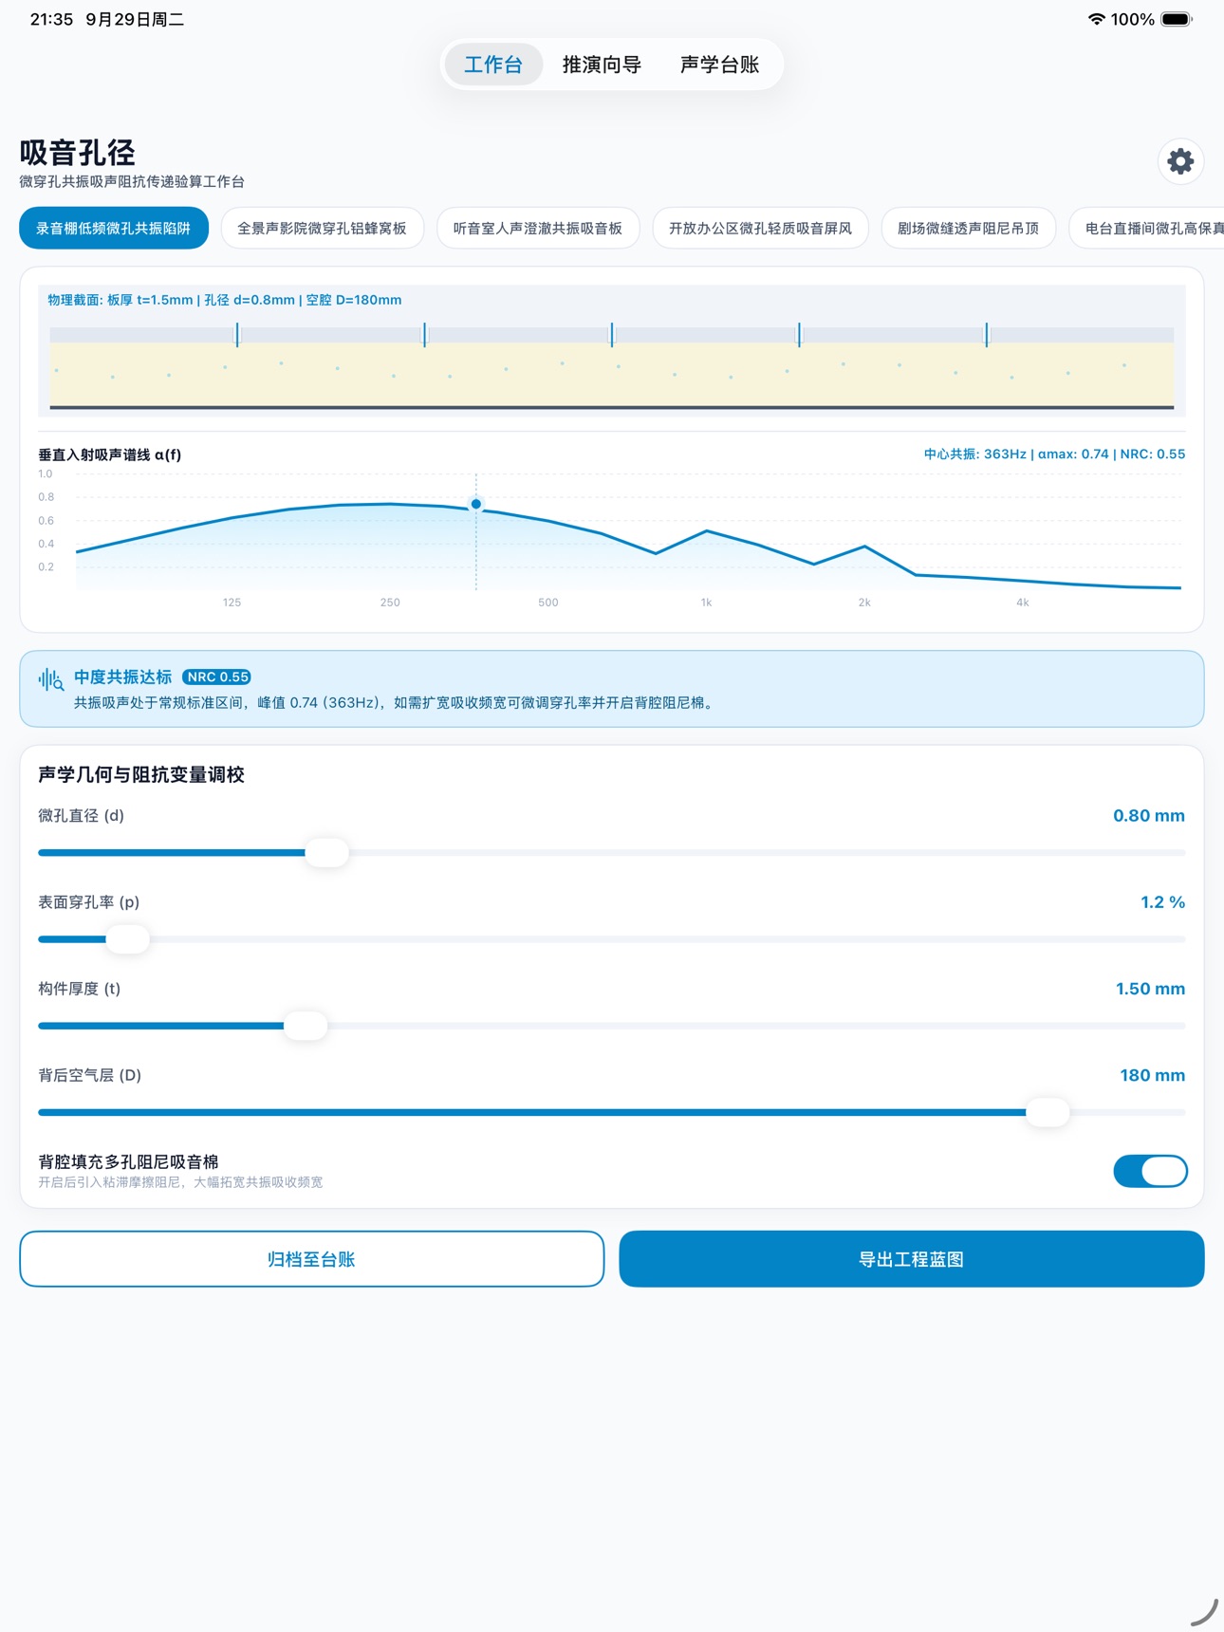Tap the battery indicator icon
1224x1632 pixels.
[1177, 19]
